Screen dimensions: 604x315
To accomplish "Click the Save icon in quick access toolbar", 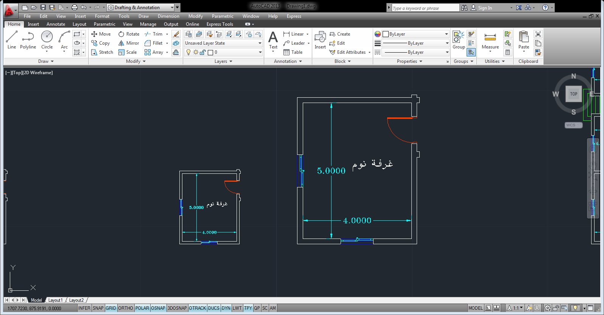I will tap(43, 8).
